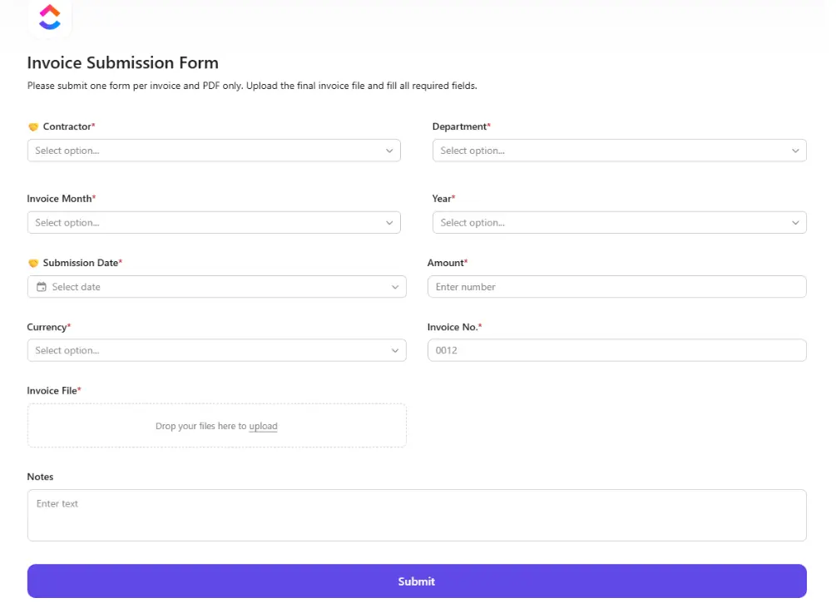This screenshot has width=836, height=613.
Task: Click the calendar icon in Submission Date
Action: click(41, 287)
